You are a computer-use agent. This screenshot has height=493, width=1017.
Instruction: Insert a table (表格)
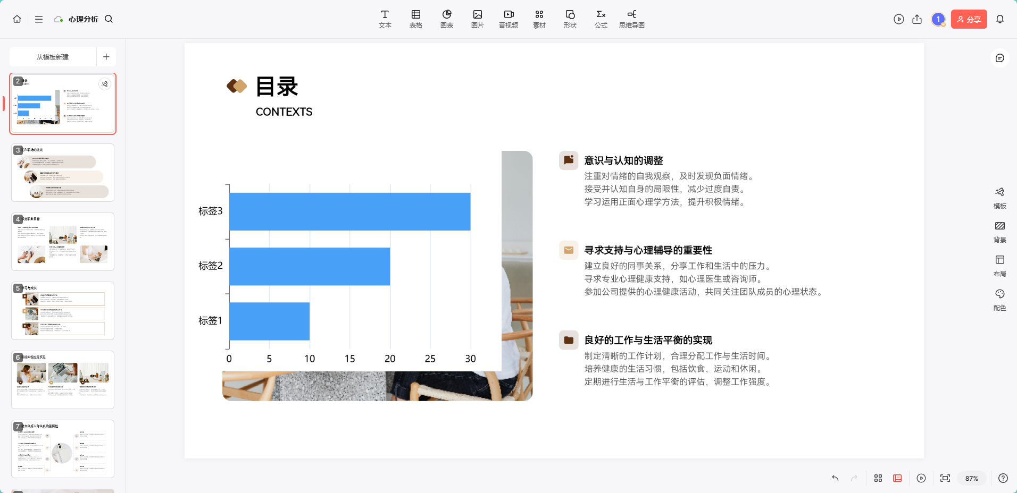click(416, 19)
